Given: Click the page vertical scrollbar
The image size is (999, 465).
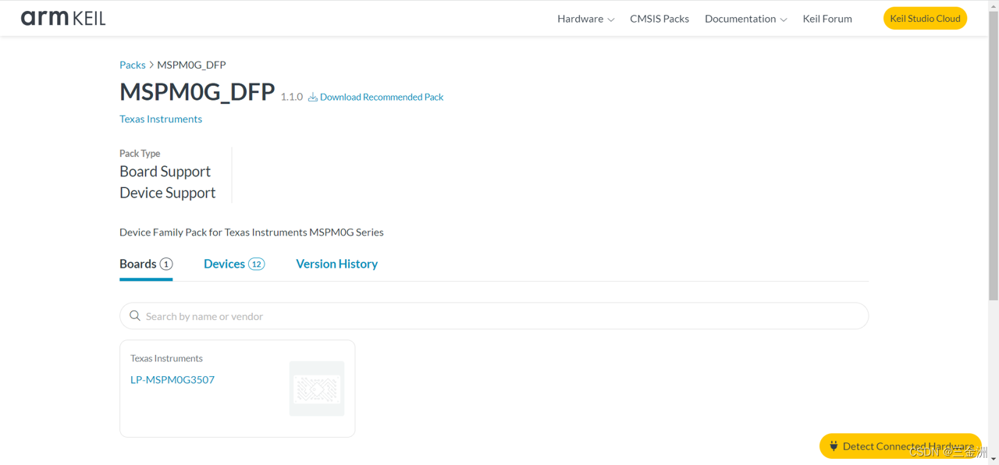Looking at the screenshot, I should click(x=993, y=156).
